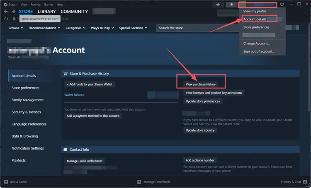Open Data & Browsing in the sidebar
The height and width of the screenshot is (188, 311).
click(24, 136)
